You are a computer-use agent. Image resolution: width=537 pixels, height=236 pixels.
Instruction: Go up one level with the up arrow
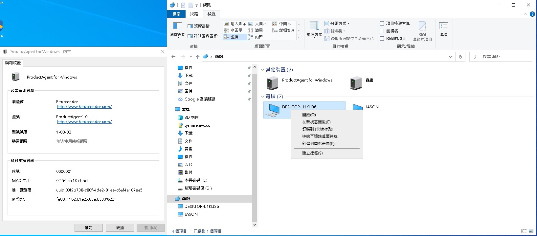(197, 57)
